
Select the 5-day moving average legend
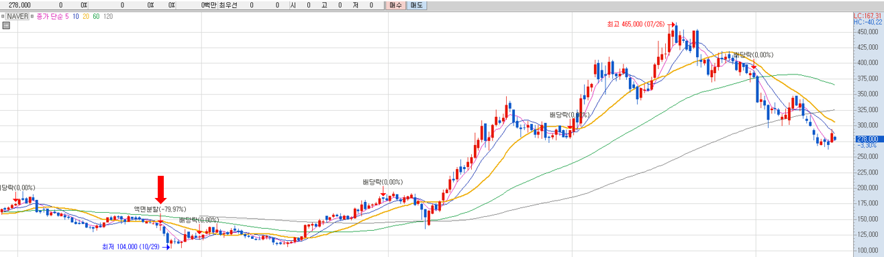(68, 16)
